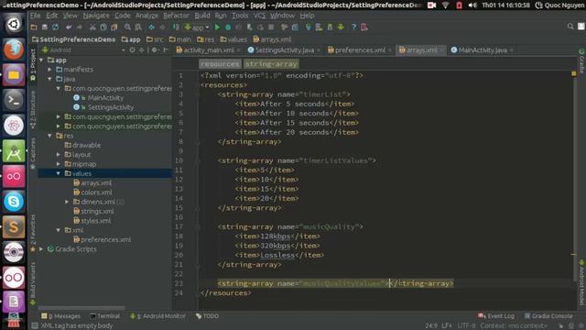Open the Messages tool window
The image size is (586, 330).
pyautogui.click(x=61, y=316)
